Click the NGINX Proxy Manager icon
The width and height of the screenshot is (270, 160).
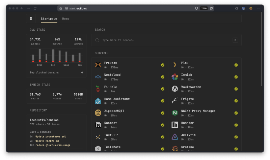tap(175, 113)
